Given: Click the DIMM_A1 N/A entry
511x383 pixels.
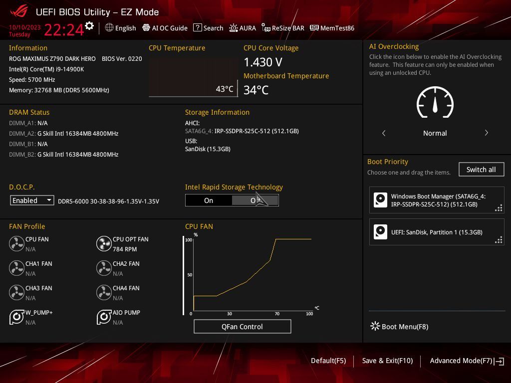Looking at the screenshot, I should [x=28, y=123].
